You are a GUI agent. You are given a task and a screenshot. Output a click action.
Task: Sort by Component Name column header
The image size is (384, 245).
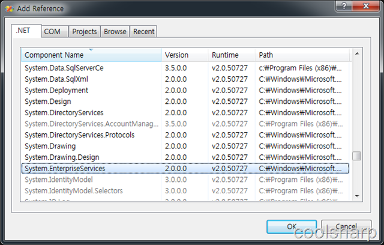coord(91,55)
